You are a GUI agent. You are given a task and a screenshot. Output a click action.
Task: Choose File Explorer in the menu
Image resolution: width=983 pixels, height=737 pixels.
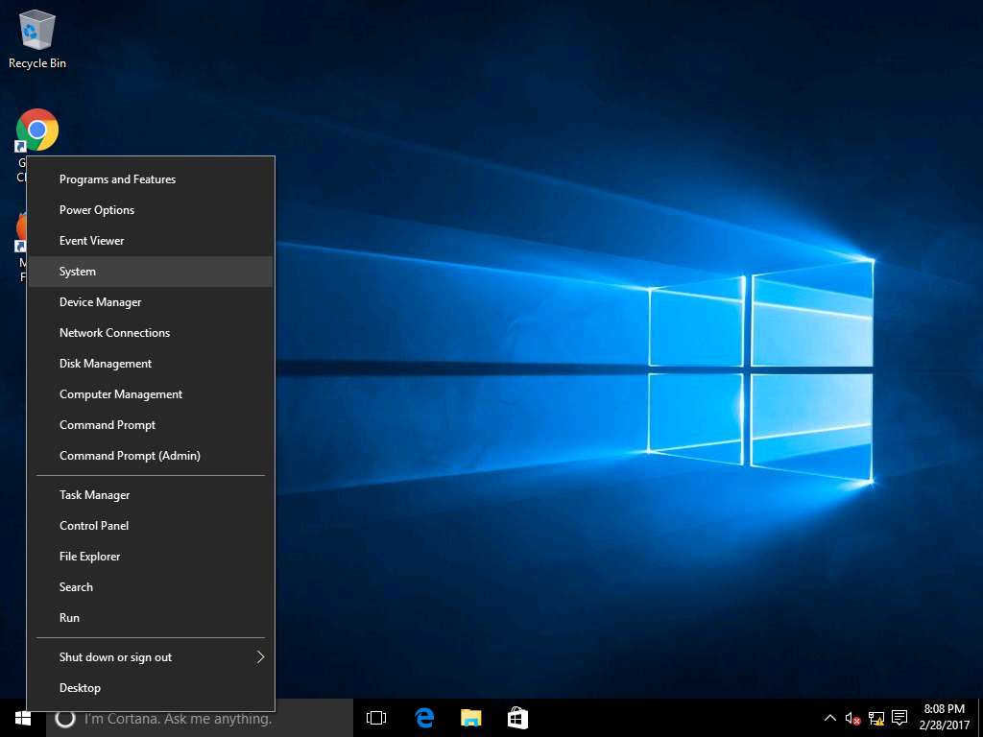(151, 557)
